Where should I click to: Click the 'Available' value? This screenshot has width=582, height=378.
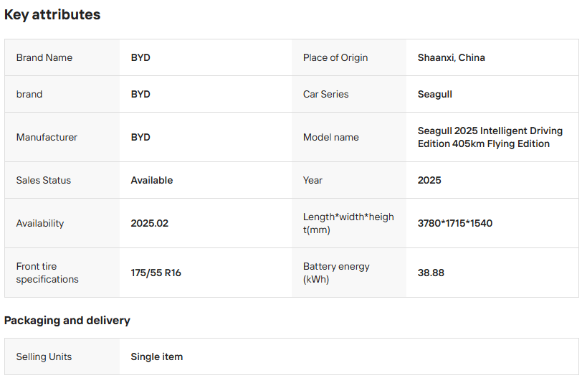coord(152,180)
